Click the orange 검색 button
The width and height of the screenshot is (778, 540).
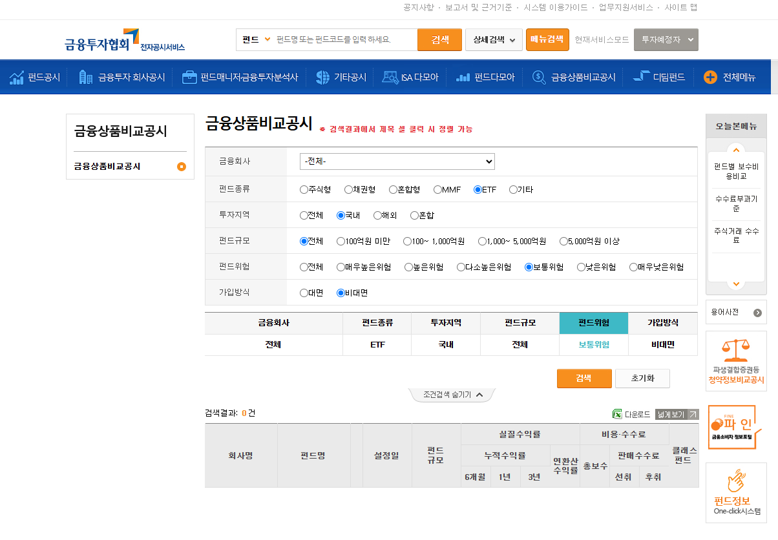pos(583,379)
